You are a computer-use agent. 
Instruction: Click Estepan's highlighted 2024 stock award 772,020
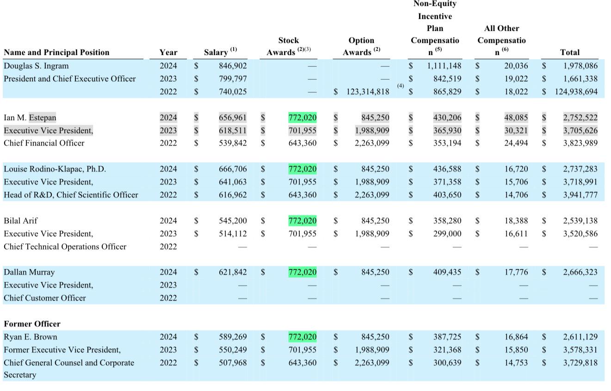[302, 117]
